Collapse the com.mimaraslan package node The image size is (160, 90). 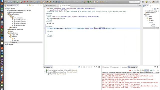click(11, 18)
